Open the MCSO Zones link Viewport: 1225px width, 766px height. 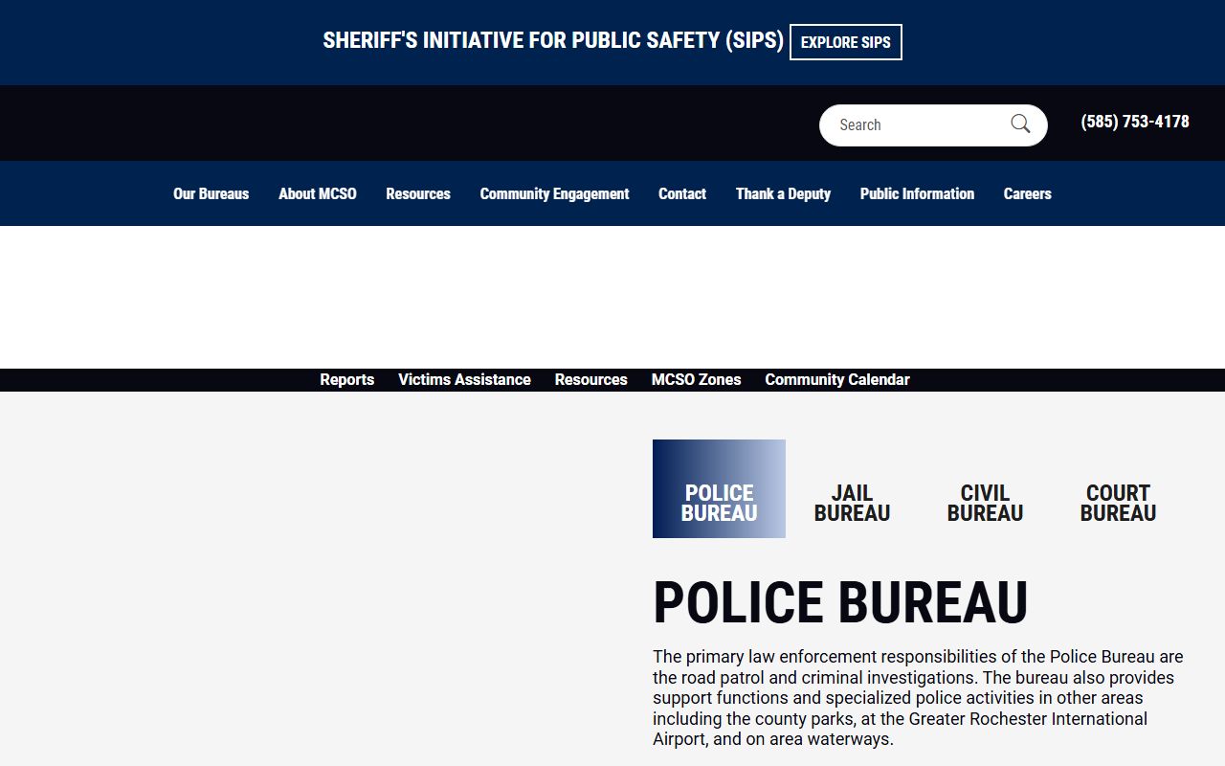[x=696, y=380]
